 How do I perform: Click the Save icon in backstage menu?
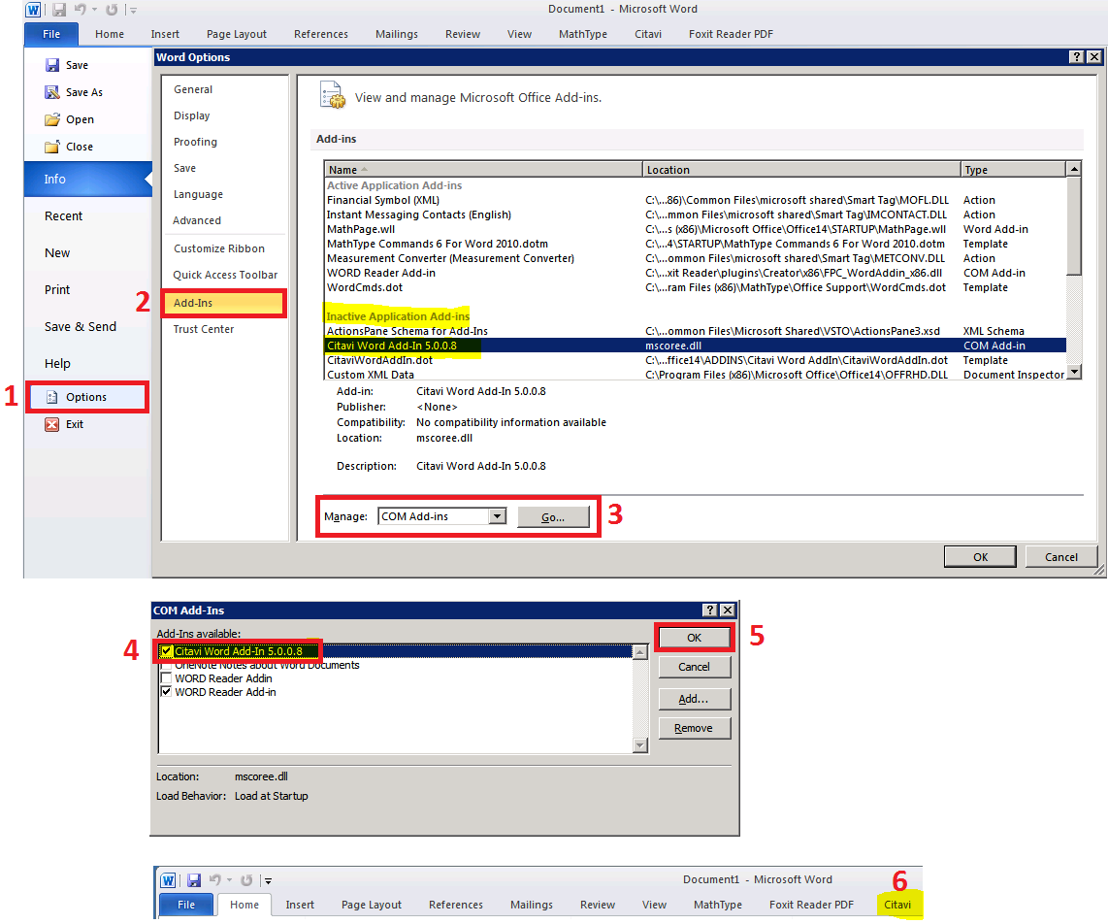pos(52,65)
